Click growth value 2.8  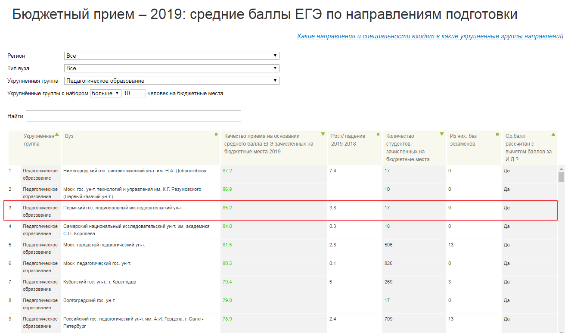(x=333, y=245)
